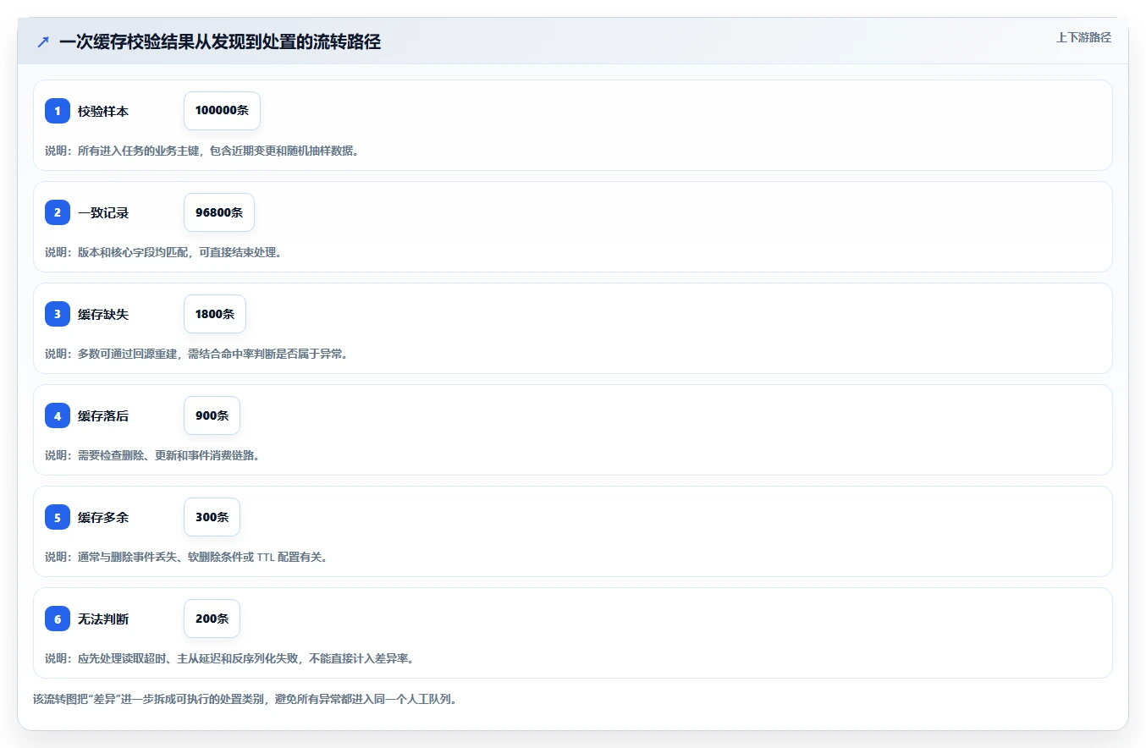Viewport: 1146px width, 748px height.
Task: Click the 缓存落后 step label
Action: (x=103, y=415)
